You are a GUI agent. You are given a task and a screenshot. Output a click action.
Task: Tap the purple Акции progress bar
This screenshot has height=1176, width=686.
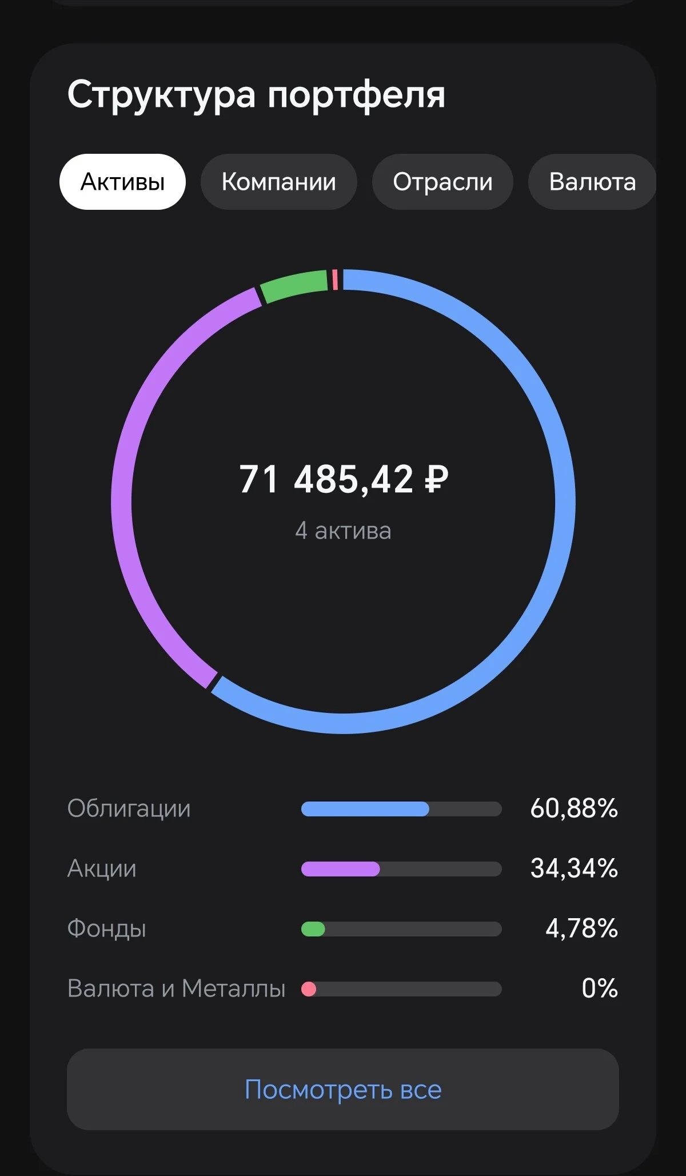401,869
